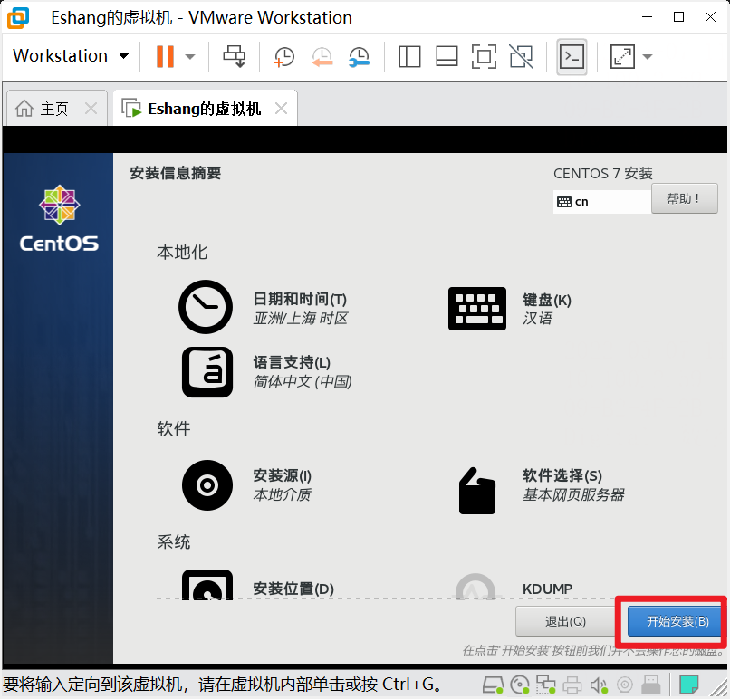The width and height of the screenshot is (730, 699).
Task: Take a snapshot of this virtual machine
Action: tap(283, 57)
